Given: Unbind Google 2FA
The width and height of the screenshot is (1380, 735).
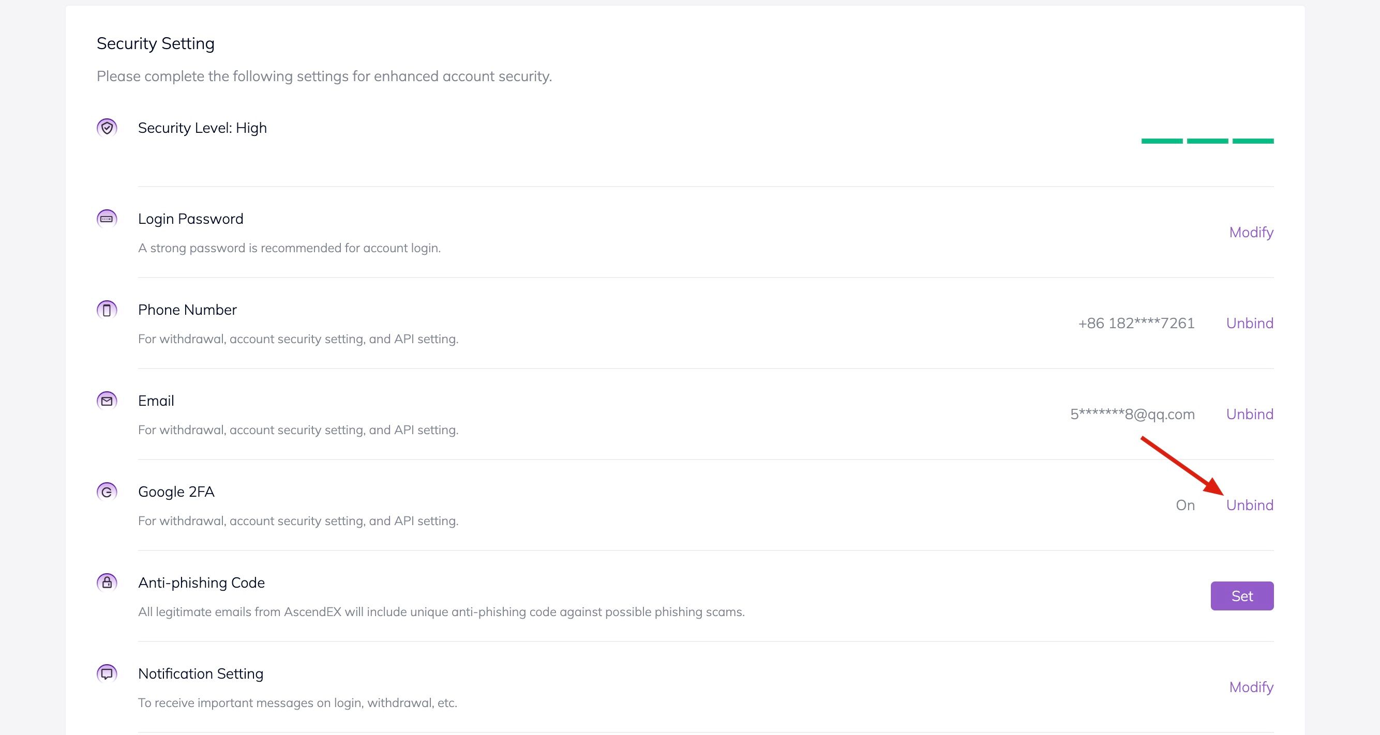Looking at the screenshot, I should pyautogui.click(x=1249, y=506).
